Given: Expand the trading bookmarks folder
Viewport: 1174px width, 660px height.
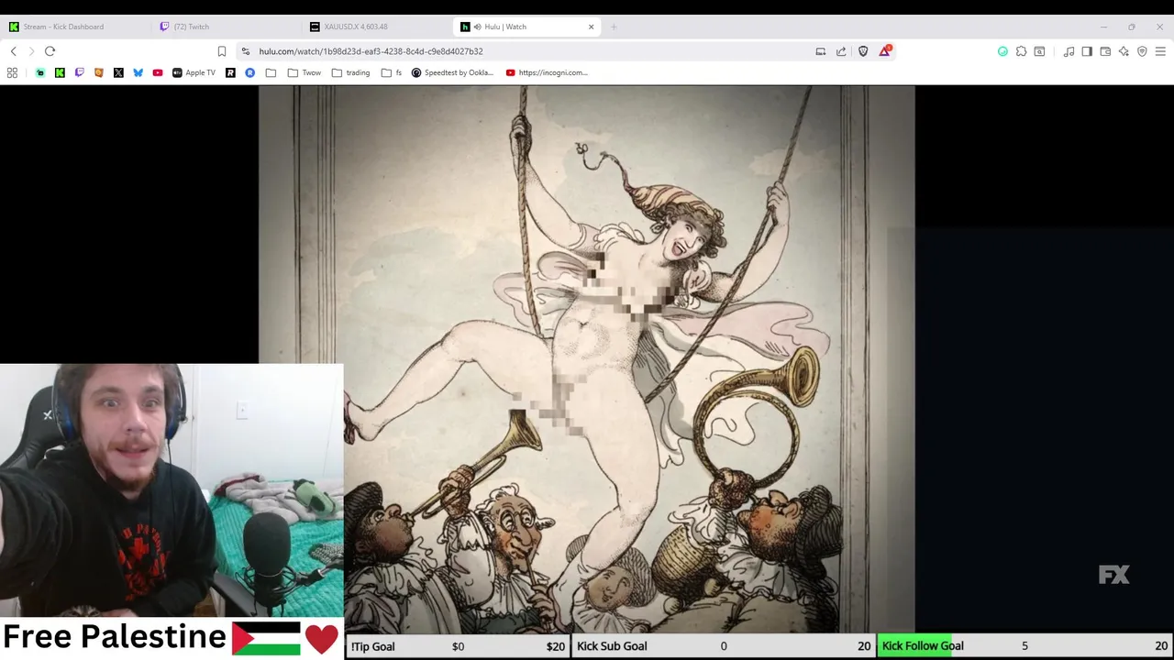Looking at the screenshot, I should tap(350, 72).
